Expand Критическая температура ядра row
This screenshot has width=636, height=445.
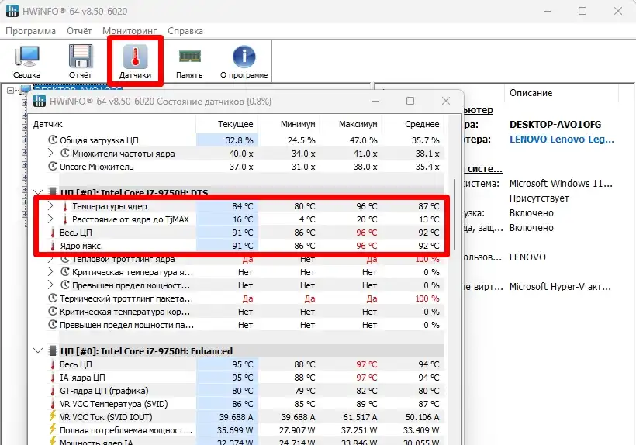tap(50, 272)
